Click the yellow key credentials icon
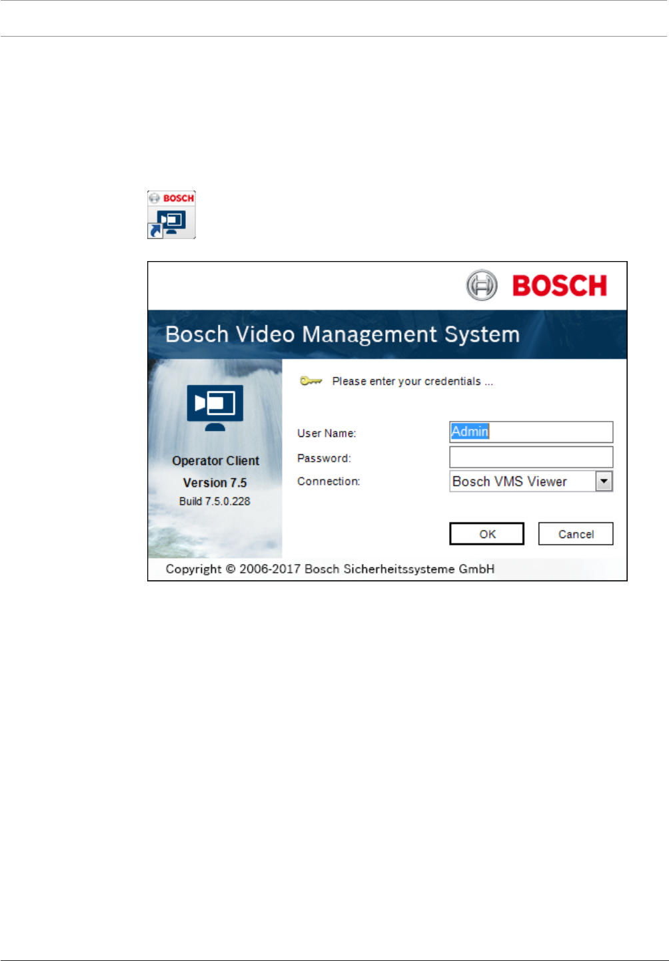The image size is (669, 961). 311,381
